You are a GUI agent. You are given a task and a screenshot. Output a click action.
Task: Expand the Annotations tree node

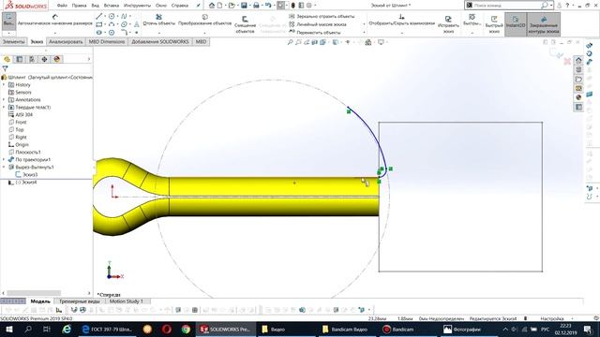[x=4, y=100]
